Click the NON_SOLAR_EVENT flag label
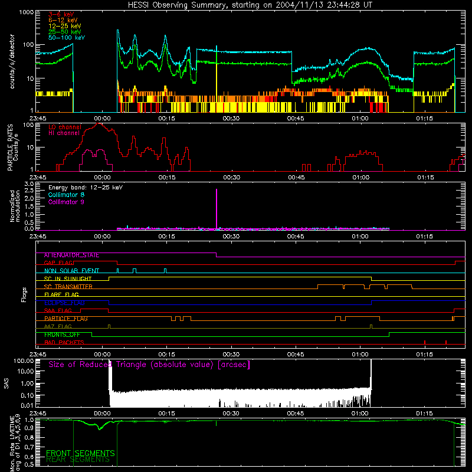The width and height of the screenshot is (472, 472). tap(71, 271)
